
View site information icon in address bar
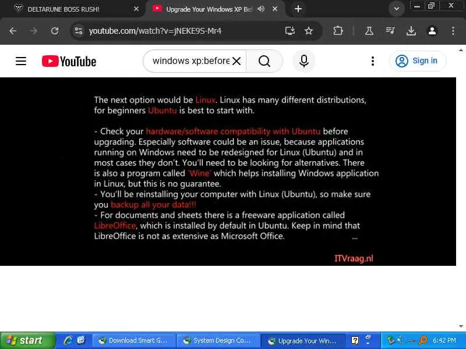pyautogui.click(x=79, y=31)
